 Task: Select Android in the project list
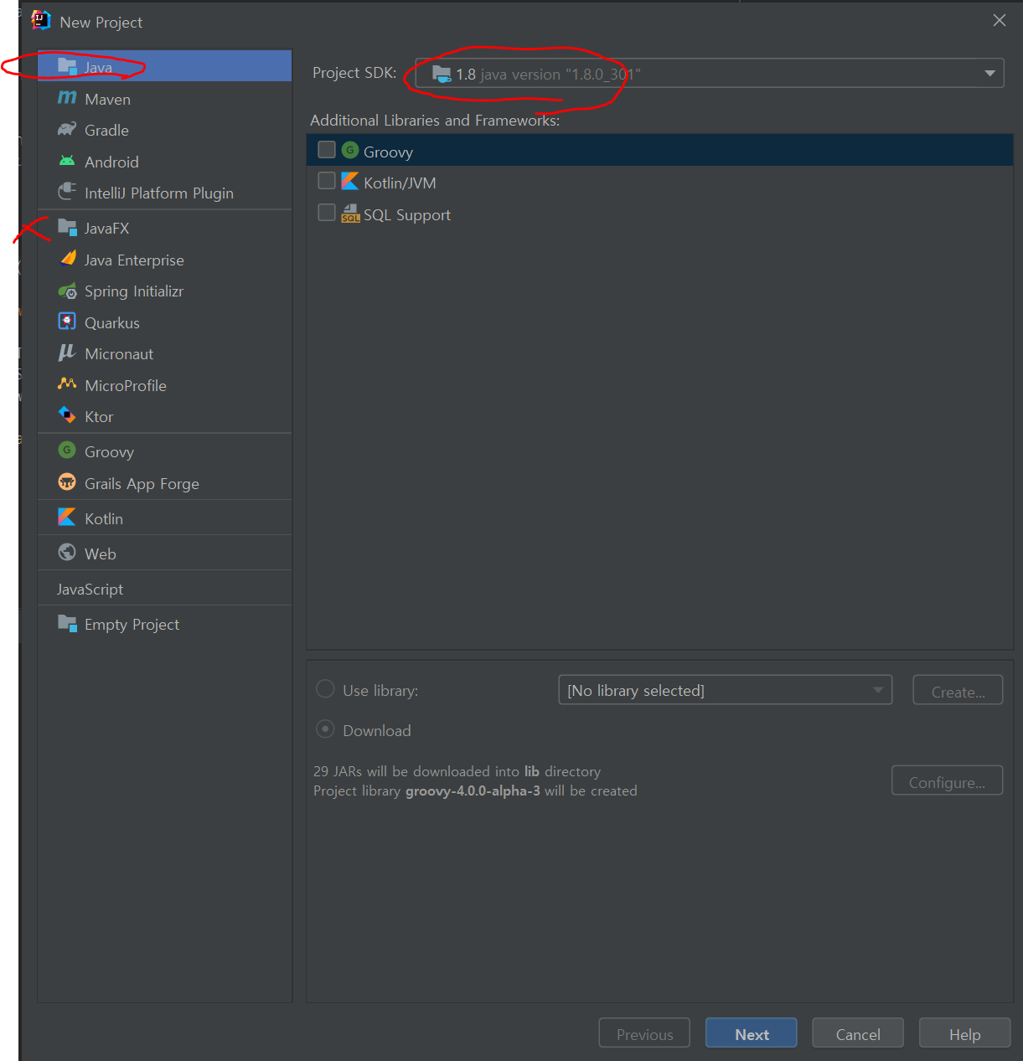click(164, 162)
